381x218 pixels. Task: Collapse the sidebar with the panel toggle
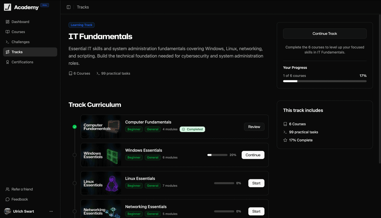click(x=69, y=7)
